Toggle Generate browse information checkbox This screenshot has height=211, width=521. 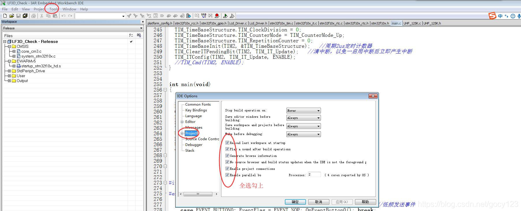tap(227, 155)
